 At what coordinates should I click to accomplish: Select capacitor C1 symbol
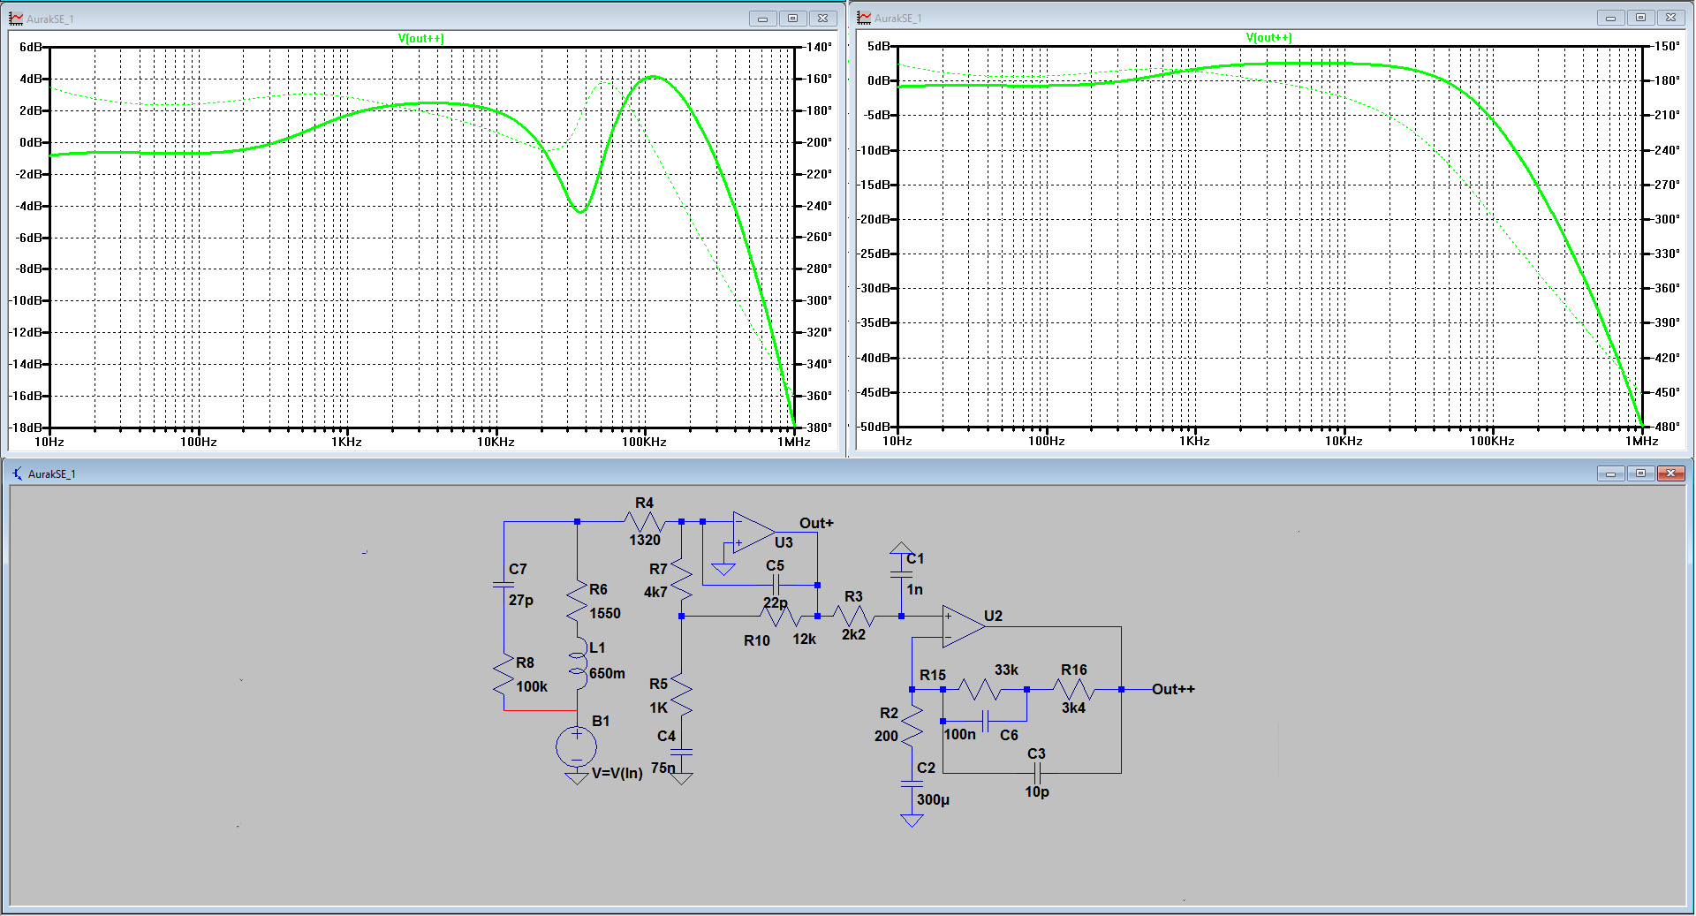(901, 575)
